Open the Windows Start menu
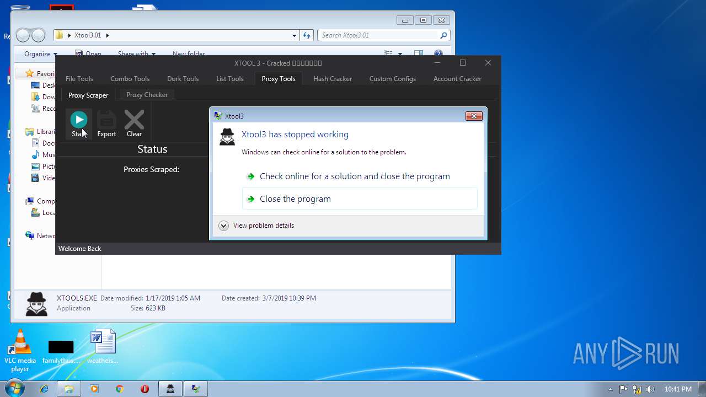 click(15, 388)
